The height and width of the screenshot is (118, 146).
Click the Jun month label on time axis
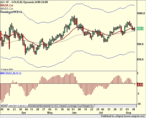pyautogui.click(x=74, y=113)
